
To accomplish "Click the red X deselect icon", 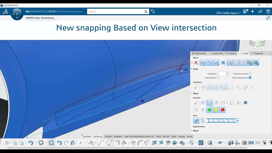I will (196, 63).
